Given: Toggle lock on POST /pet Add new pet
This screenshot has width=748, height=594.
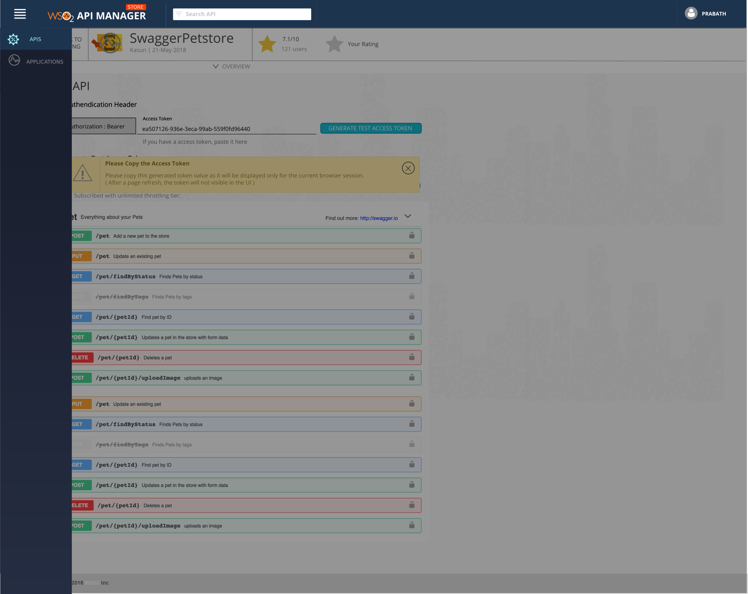Looking at the screenshot, I should 411,236.
